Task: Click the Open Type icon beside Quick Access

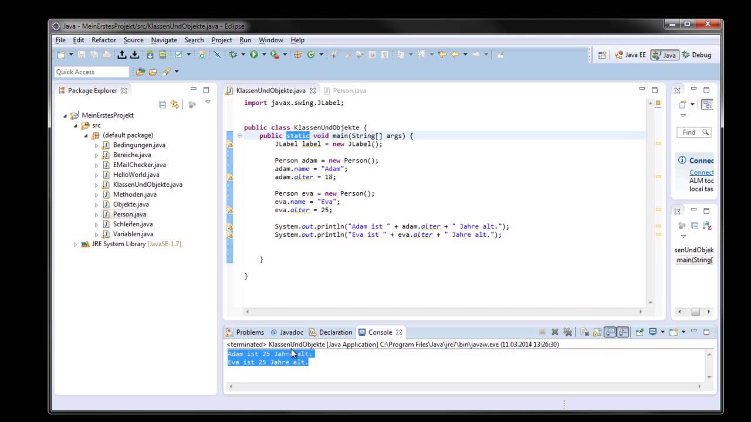Action: [140, 72]
